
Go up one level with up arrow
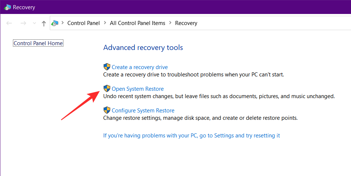pyautogui.click(x=44, y=23)
